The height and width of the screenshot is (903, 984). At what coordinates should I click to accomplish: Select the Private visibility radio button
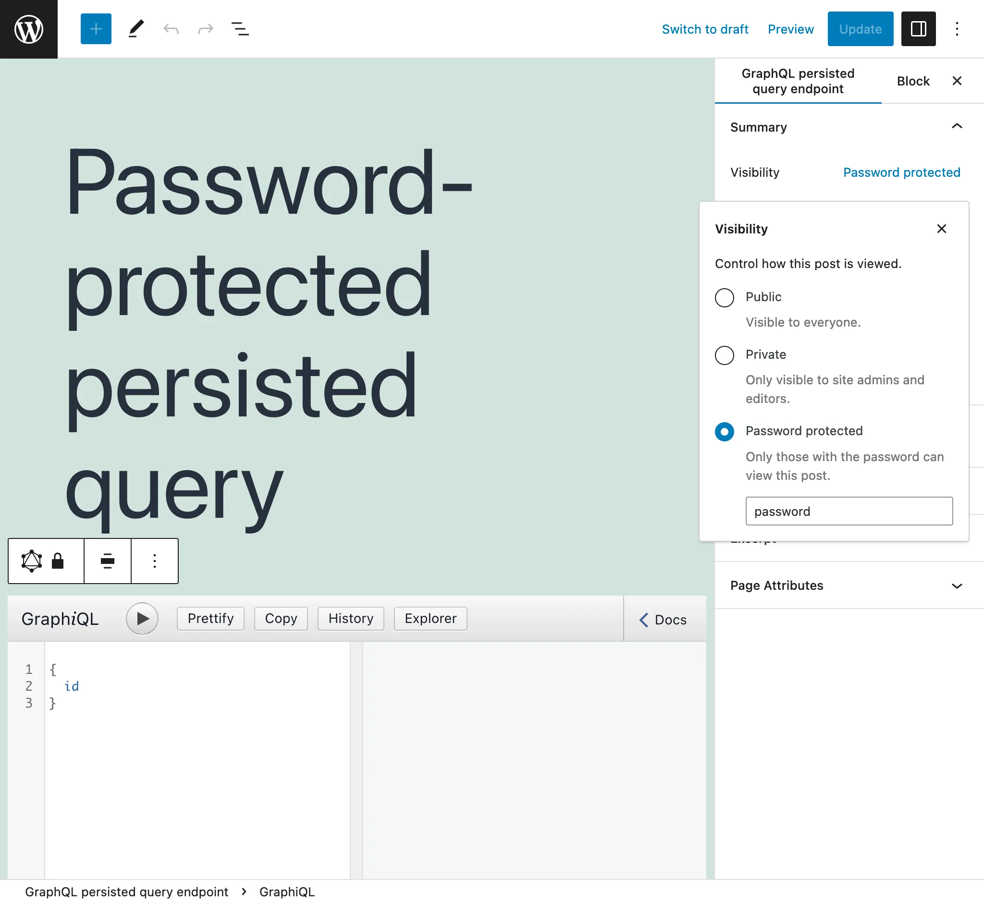(724, 354)
